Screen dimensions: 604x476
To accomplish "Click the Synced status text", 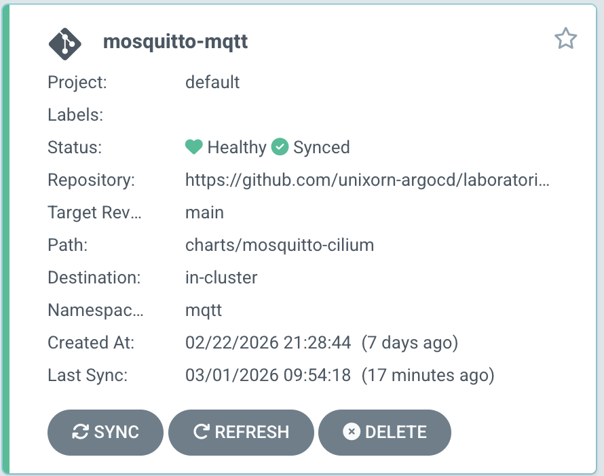I will (x=322, y=147).
